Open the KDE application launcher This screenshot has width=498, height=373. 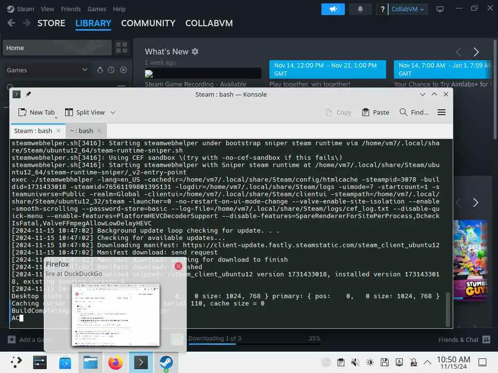pos(16,362)
